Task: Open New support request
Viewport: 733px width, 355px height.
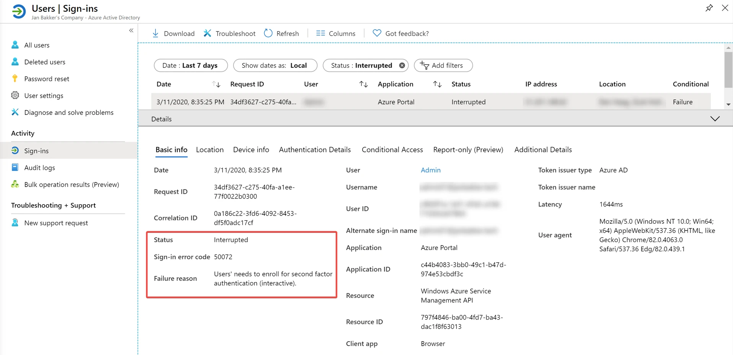Action: coord(56,223)
